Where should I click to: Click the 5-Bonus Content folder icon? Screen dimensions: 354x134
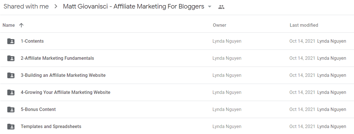11,110
